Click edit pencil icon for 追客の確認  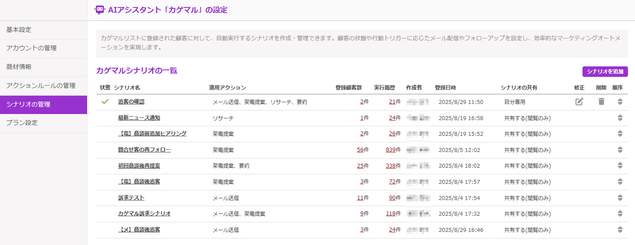[x=579, y=102]
